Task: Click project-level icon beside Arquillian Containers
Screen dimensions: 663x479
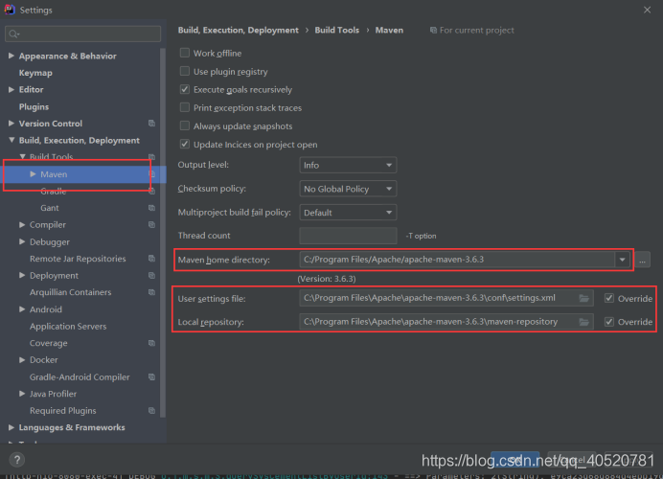Action: (151, 292)
